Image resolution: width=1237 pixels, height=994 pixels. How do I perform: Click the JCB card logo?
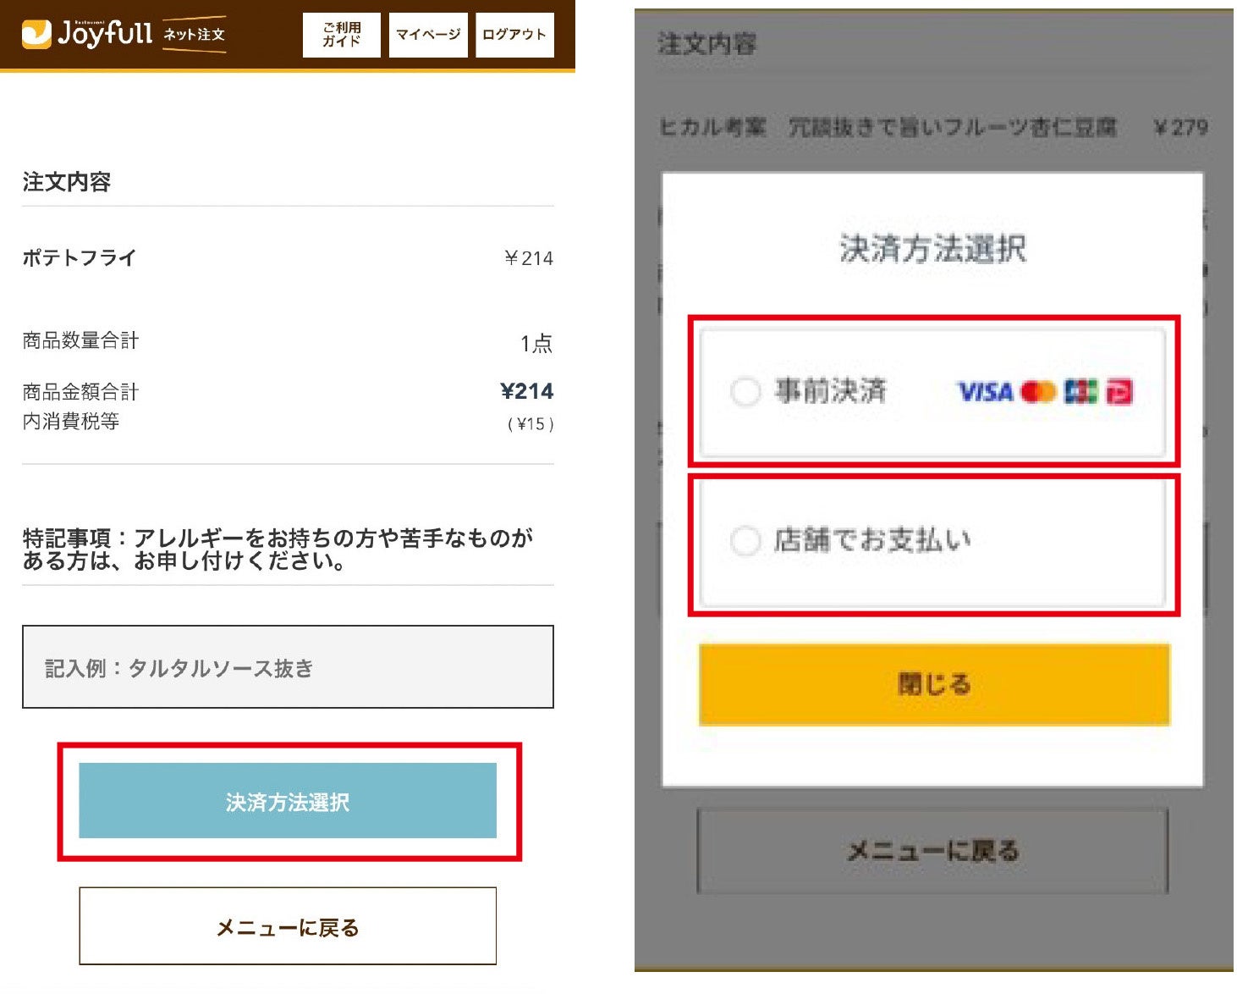(x=1080, y=391)
